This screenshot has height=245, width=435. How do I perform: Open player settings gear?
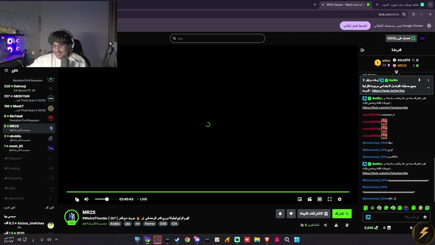(x=340, y=199)
